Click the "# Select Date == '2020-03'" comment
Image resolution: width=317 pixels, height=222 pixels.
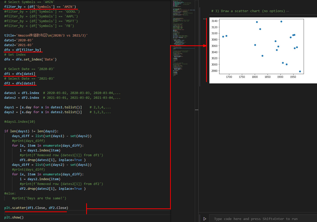tap(29, 69)
